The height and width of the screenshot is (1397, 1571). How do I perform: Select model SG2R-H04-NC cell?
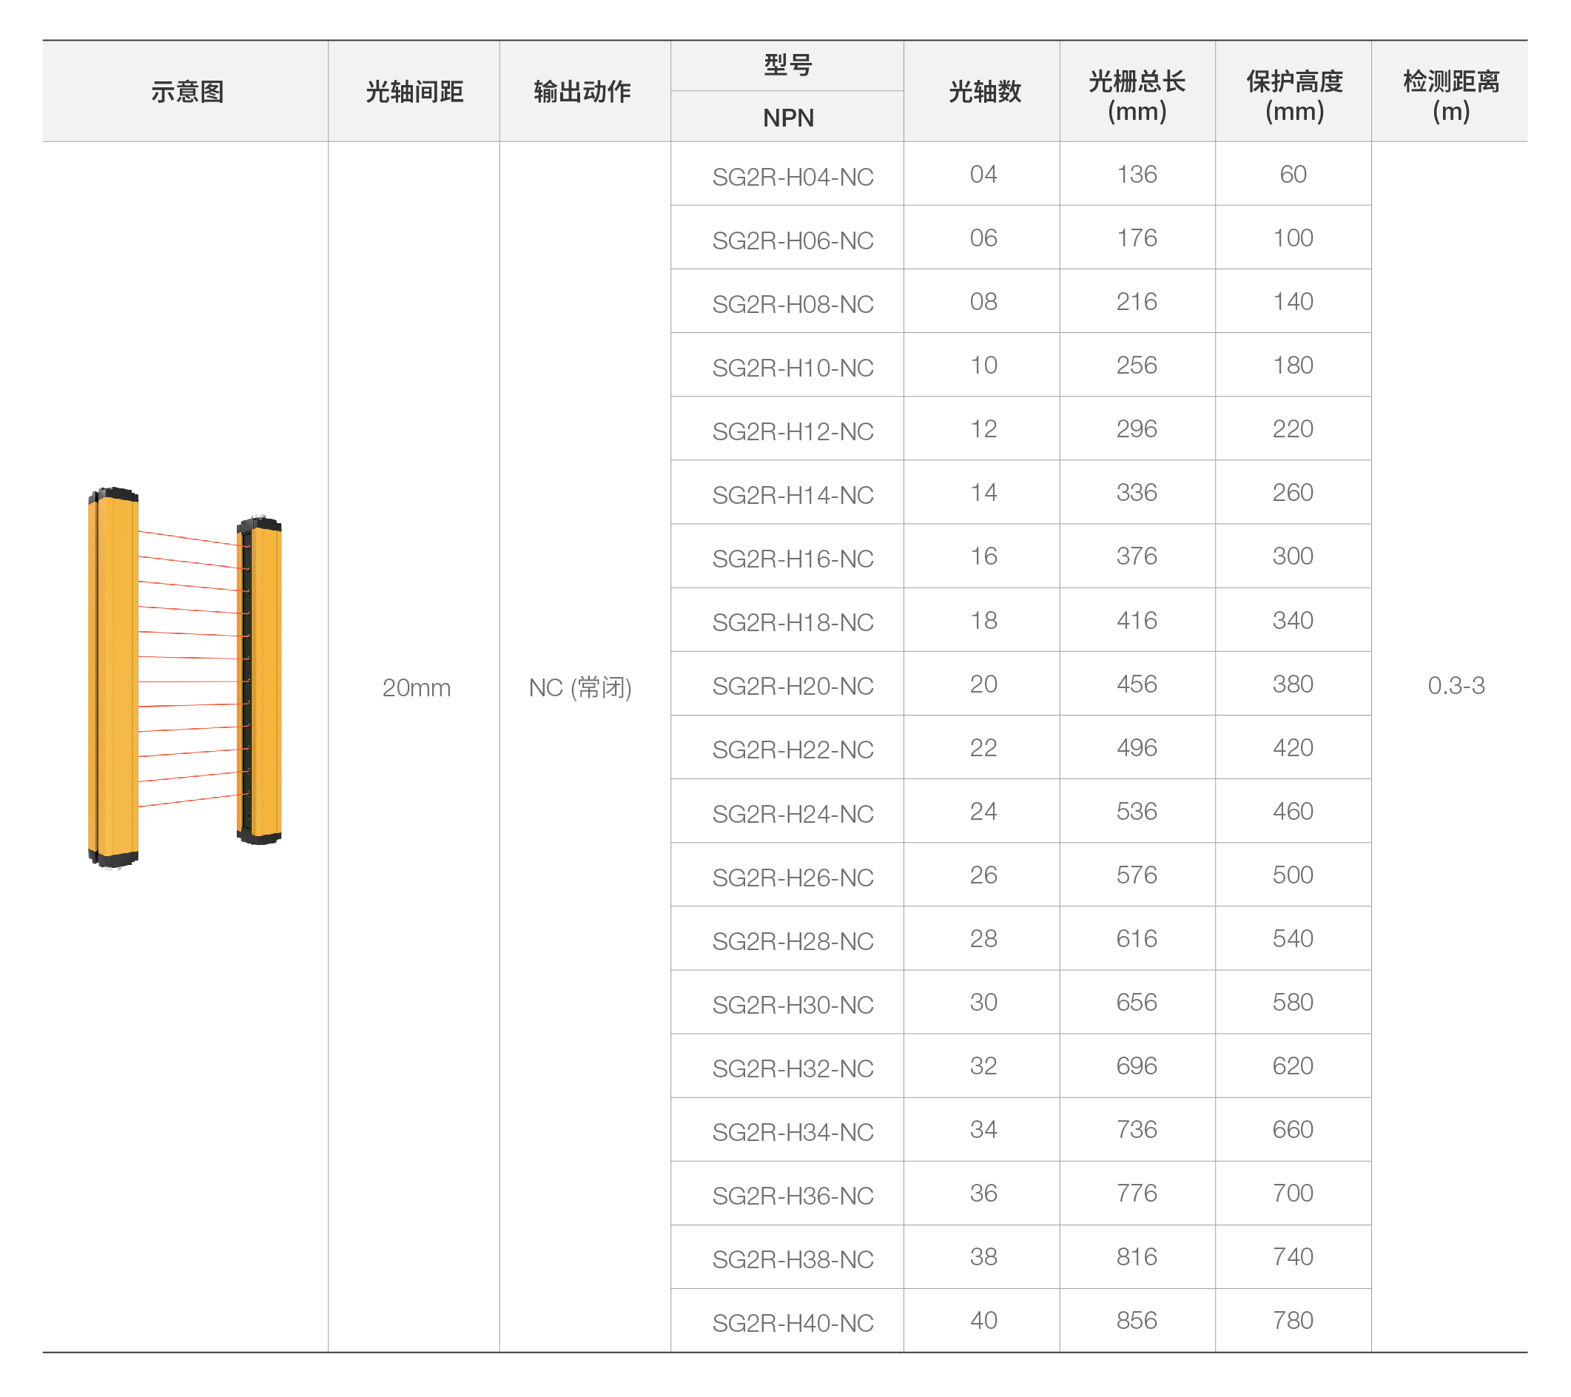(793, 177)
